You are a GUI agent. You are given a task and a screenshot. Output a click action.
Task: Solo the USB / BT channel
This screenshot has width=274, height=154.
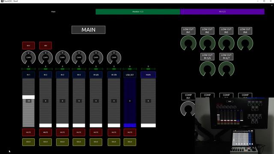coord(130,142)
